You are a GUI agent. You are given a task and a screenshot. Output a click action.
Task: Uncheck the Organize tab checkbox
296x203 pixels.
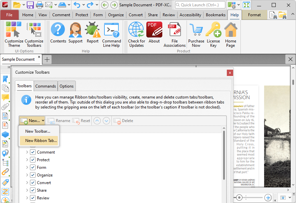33,175
